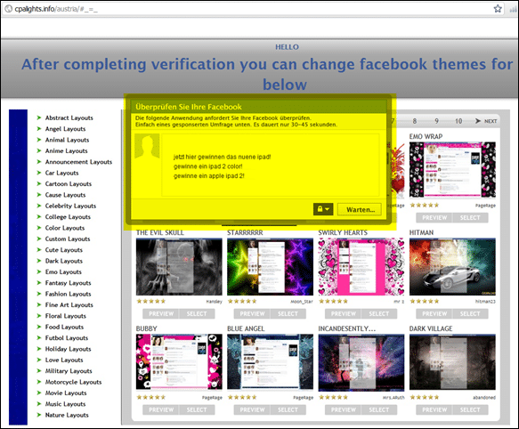The height and width of the screenshot is (429, 519).
Task: Preview the EMO WRAP theme
Action: (434, 217)
